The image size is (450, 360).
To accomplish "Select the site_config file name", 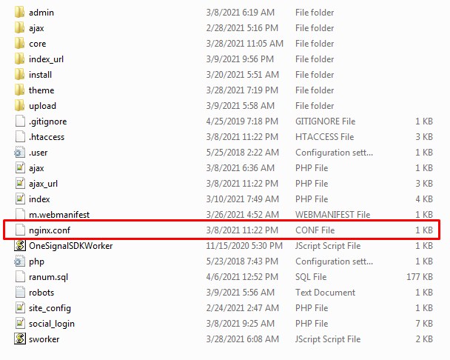I will (50, 308).
